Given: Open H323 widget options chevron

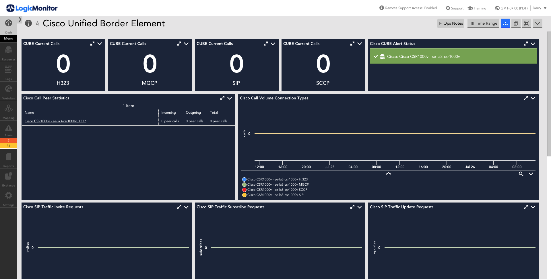Looking at the screenshot, I should [100, 44].
